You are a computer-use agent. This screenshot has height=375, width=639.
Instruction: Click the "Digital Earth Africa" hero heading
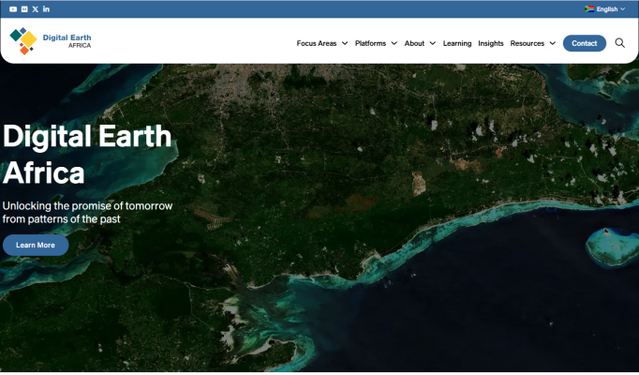click(87, 155)
